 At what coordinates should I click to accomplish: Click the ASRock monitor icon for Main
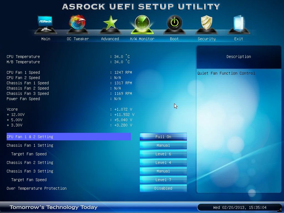(46, 24)
